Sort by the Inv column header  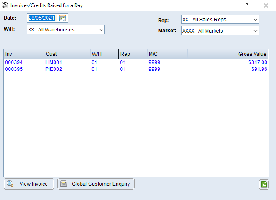(x=23, y=54)
